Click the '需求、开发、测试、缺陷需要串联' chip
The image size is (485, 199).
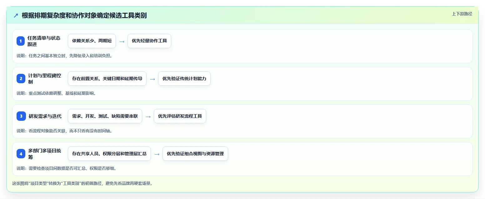105,116
